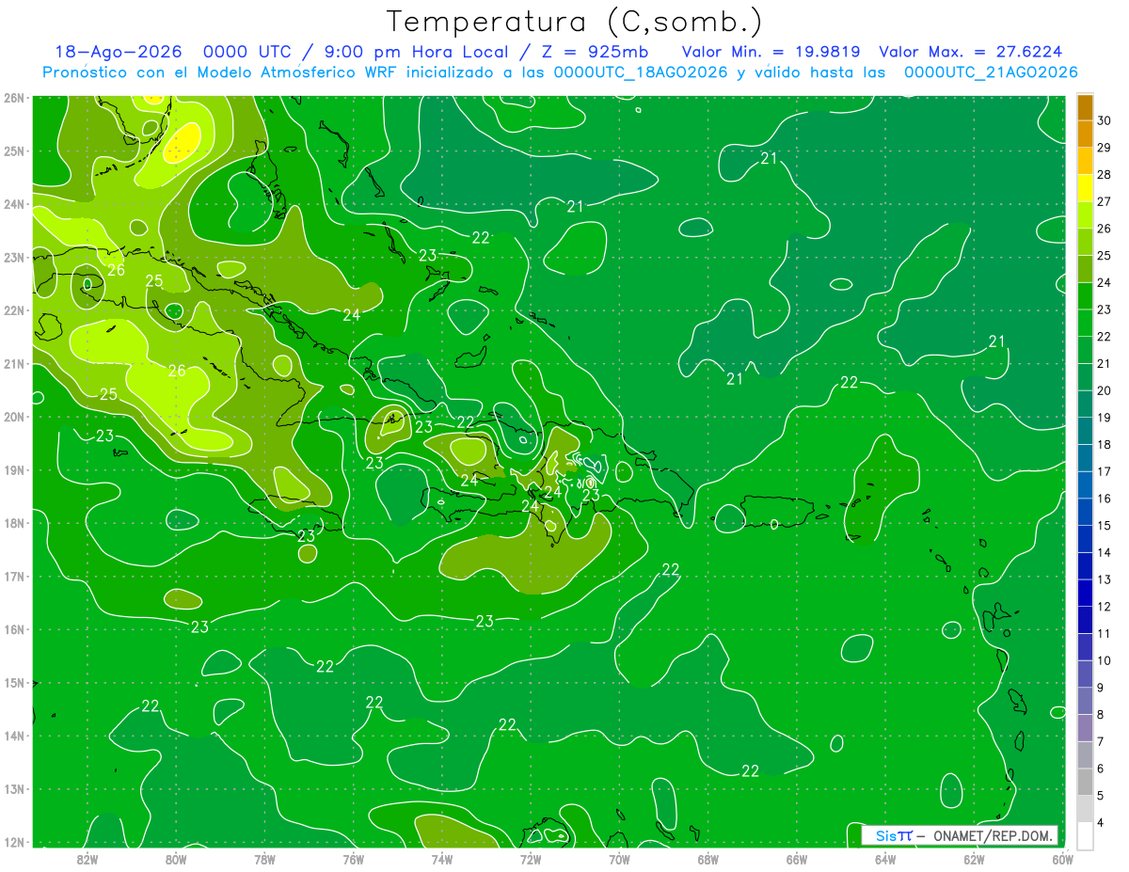Click the "72W" longitude axis label

tap(531, 858)
